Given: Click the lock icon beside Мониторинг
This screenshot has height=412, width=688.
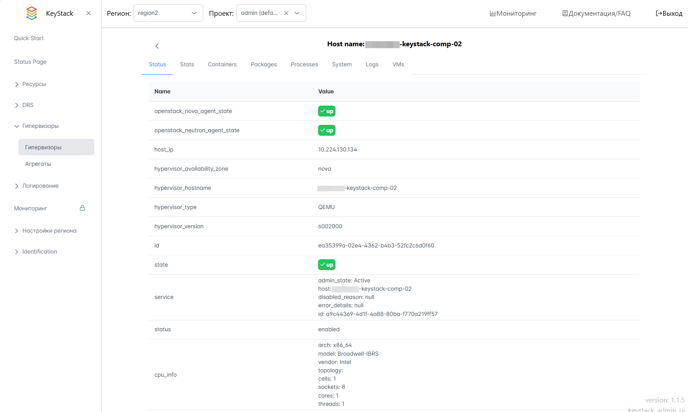Looking at the screenshot, I should click(82, 208).
